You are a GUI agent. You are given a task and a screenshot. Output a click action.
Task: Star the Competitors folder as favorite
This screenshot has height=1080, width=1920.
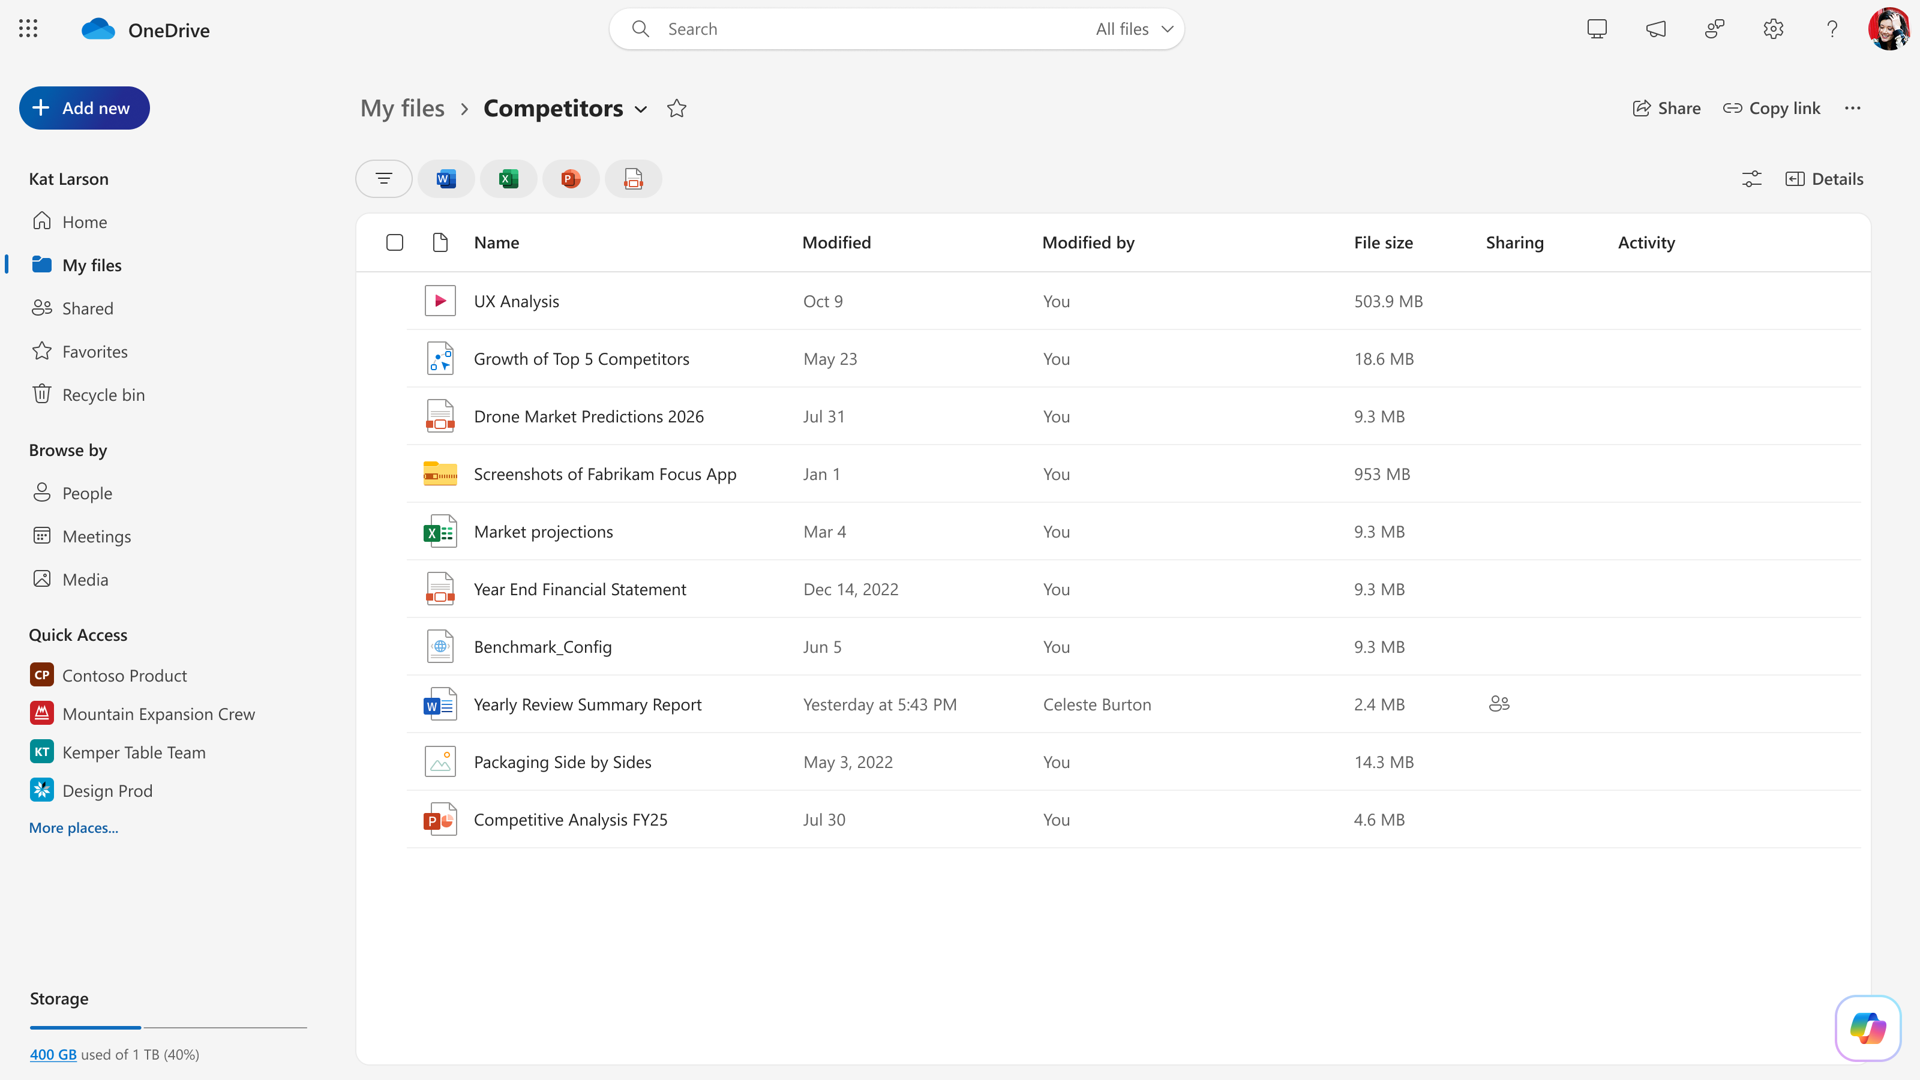[676, 108]
